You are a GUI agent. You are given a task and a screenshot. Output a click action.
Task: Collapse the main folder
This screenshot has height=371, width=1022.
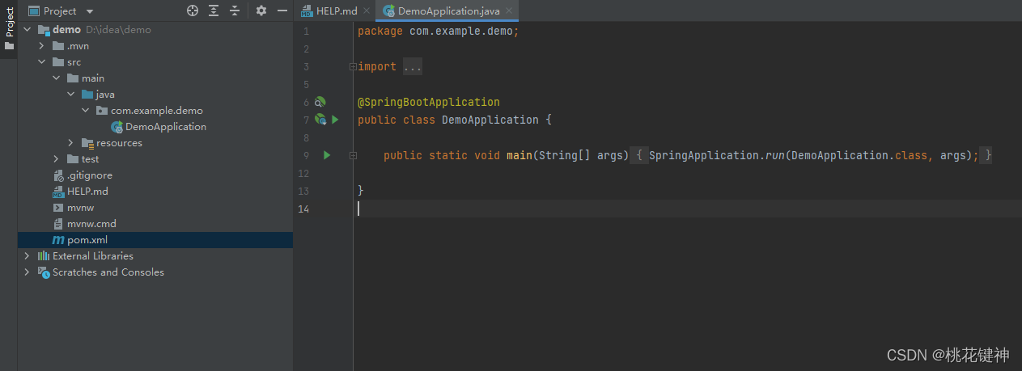pyautogui.click(x=56, y=78)
